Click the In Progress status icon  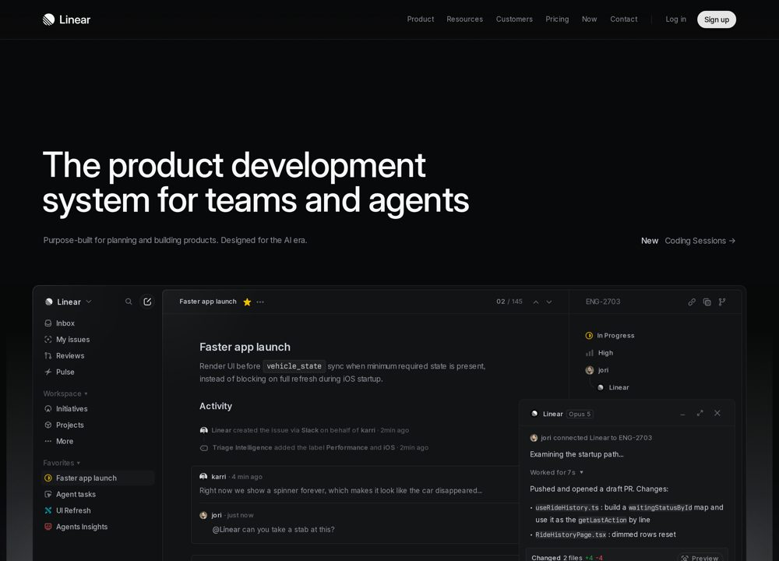pos(589,336)
